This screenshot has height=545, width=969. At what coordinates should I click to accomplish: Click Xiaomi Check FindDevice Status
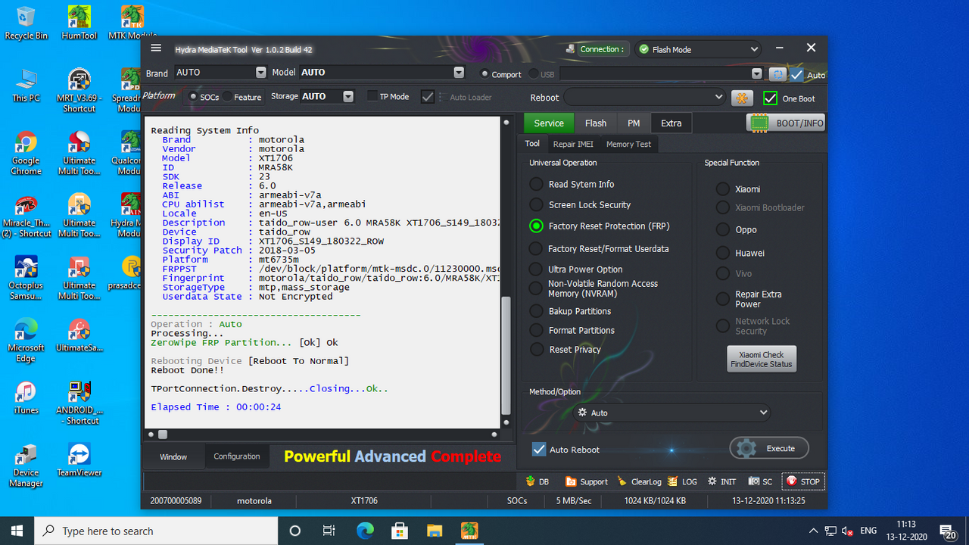(x=761, y=359)
